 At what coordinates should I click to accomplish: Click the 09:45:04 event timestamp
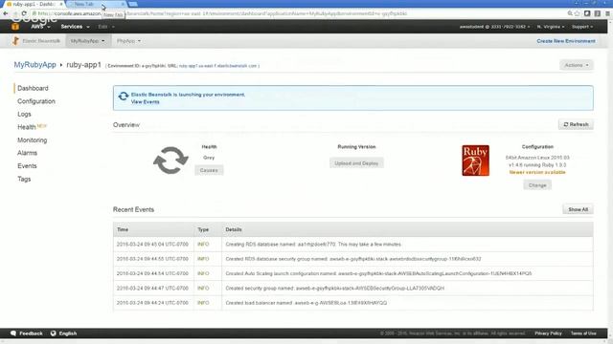(152, 245)
